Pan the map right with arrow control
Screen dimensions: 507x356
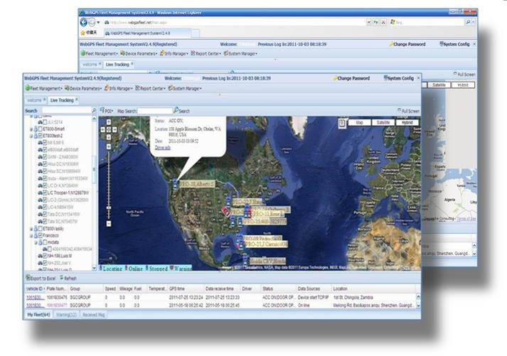114,129
